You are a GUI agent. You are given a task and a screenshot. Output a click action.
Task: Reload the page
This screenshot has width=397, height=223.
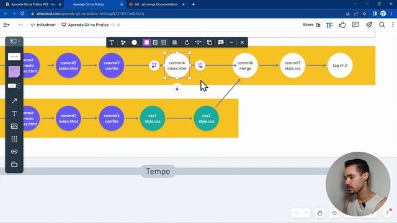22,14
